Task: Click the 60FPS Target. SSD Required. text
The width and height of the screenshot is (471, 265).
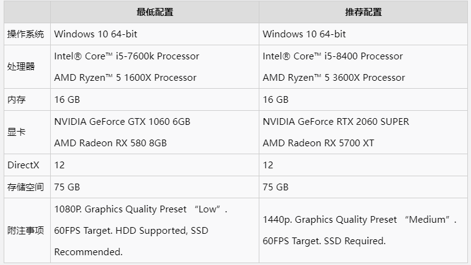Action: click(x=324, y=241)
